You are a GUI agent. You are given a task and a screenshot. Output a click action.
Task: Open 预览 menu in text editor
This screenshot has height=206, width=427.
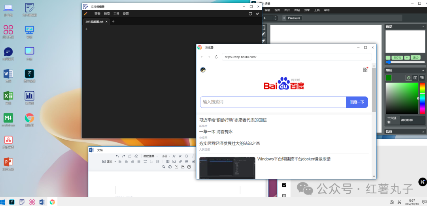tap(107, 13)
